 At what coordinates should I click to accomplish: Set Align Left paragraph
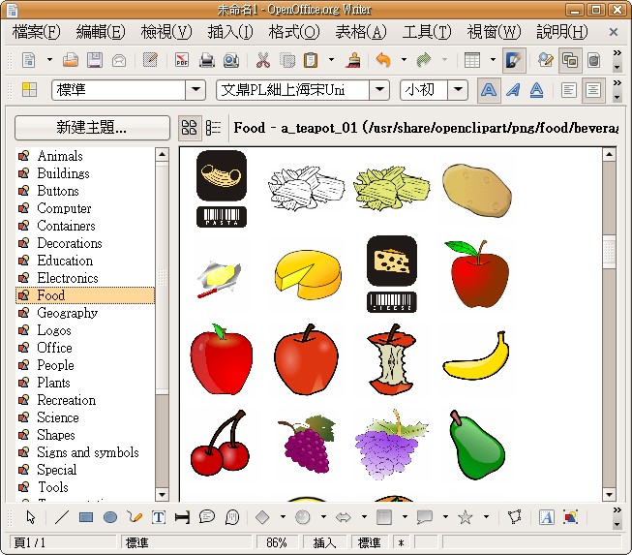(x=569, y=89)
